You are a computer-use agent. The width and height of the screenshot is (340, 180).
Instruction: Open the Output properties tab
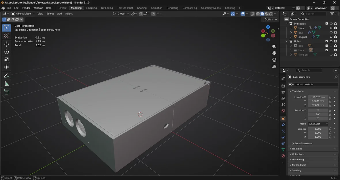click(x=283, y=92)
